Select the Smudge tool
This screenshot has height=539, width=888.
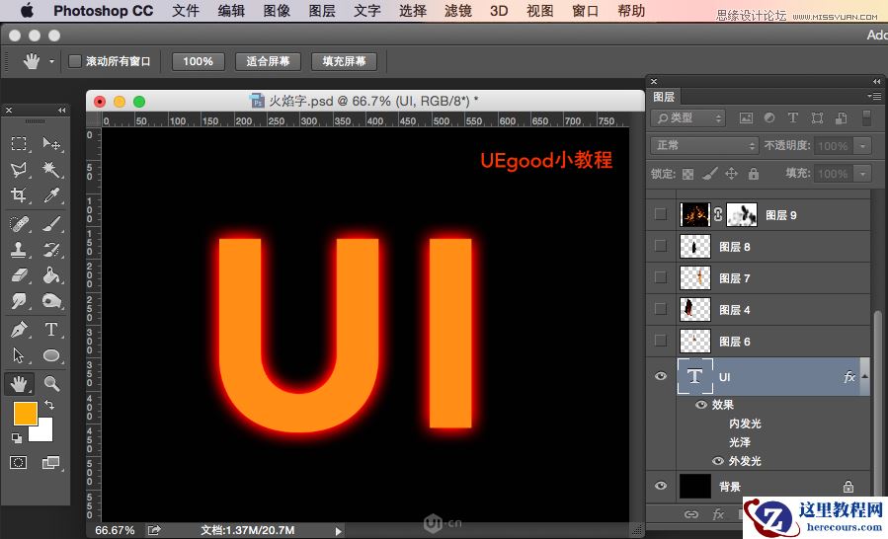tap(19, 301)
